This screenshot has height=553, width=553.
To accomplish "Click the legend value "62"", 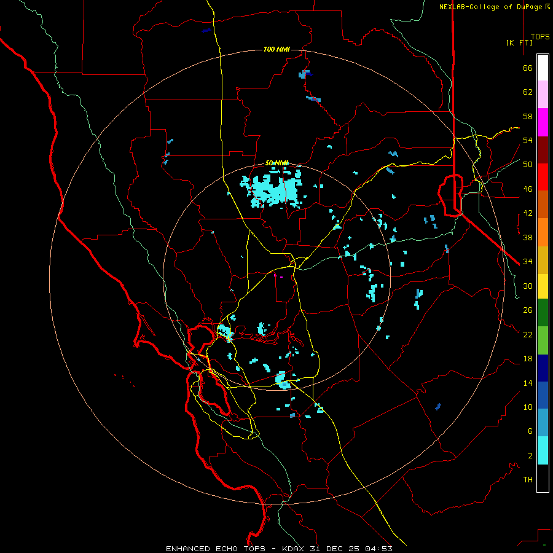I will point(528,92).
